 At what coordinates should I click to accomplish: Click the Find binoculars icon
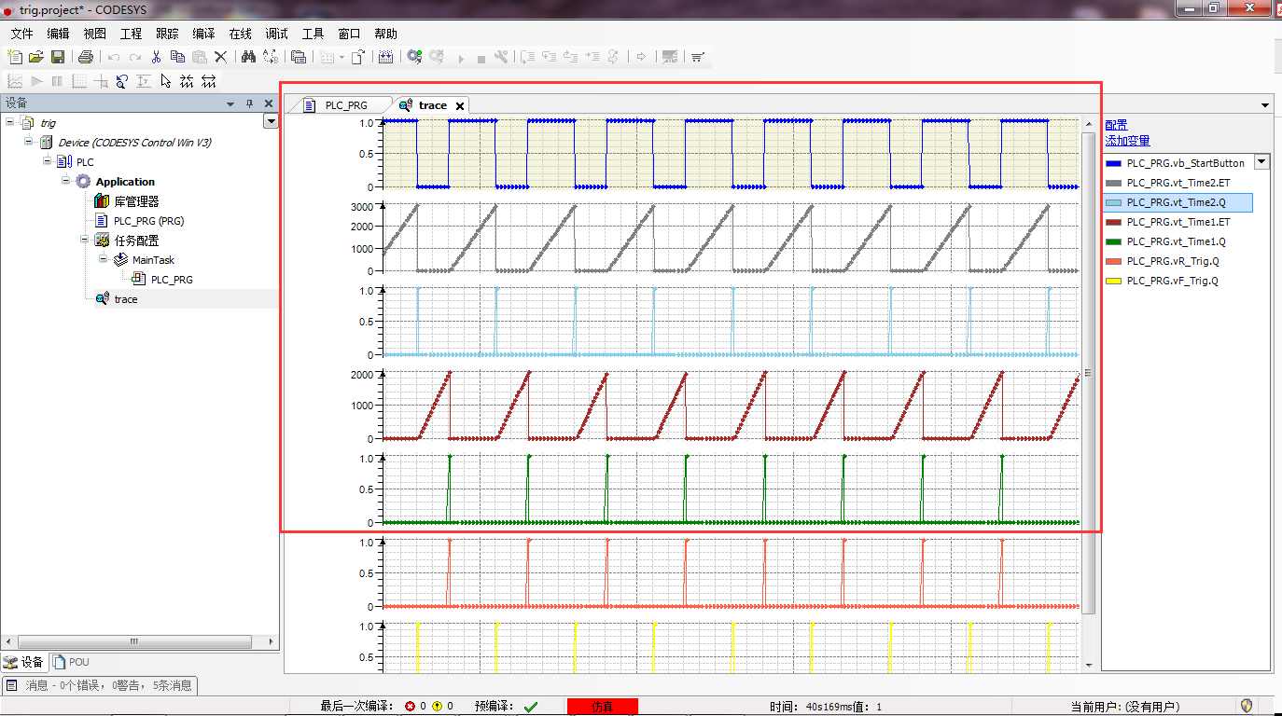pos(248,57)
